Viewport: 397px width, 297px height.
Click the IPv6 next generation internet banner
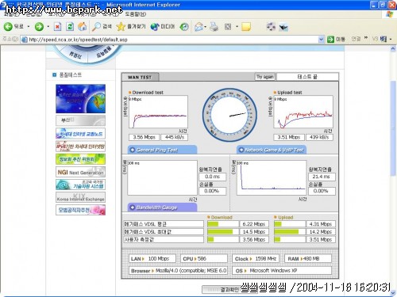(x=80, y=146)
